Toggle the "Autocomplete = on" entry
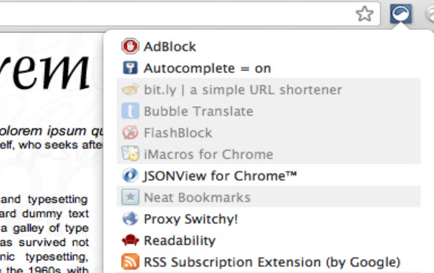 pyautogui.click(x=207, y=68)
